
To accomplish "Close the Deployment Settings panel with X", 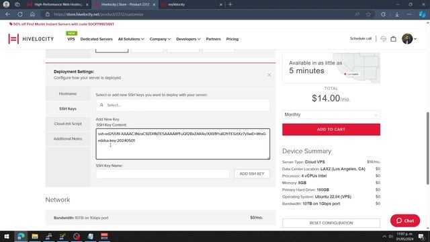I will [269, 75].
